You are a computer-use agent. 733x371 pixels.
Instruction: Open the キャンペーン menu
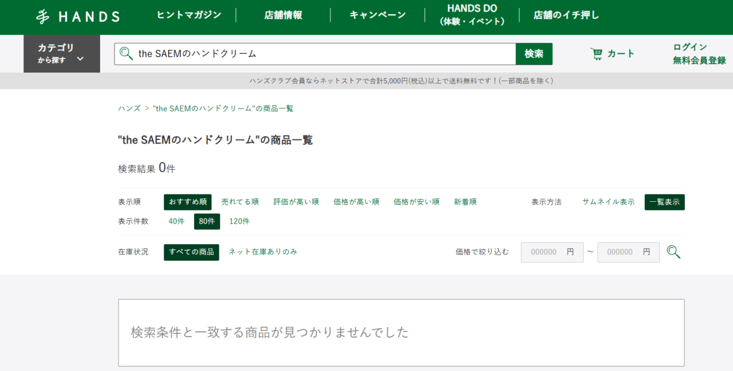click(x=378, y=15)
